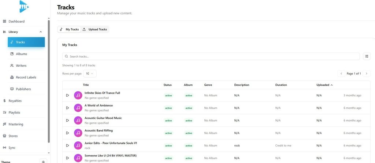Click "Credit to me" in Junior Edits row
Screen dimensions: 375x163
[283, 145]
